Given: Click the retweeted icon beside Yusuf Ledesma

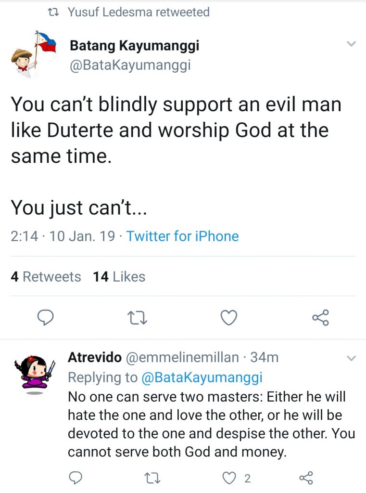Looking at the screenshot, I should point(54,12).
